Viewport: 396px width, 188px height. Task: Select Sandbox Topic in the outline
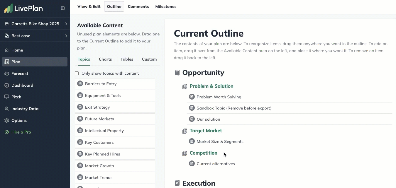pos(234,108)
